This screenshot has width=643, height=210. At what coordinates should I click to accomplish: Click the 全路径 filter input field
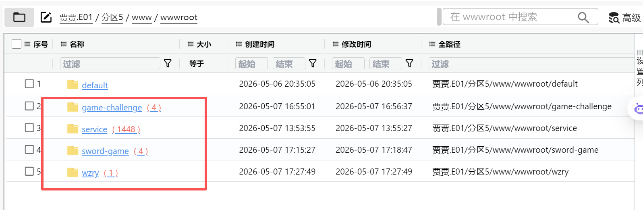click(529, 64)
